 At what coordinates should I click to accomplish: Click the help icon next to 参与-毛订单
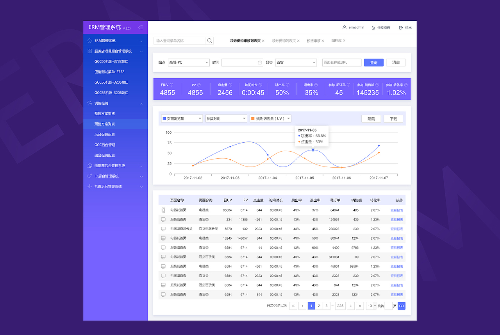coord(348,85)
